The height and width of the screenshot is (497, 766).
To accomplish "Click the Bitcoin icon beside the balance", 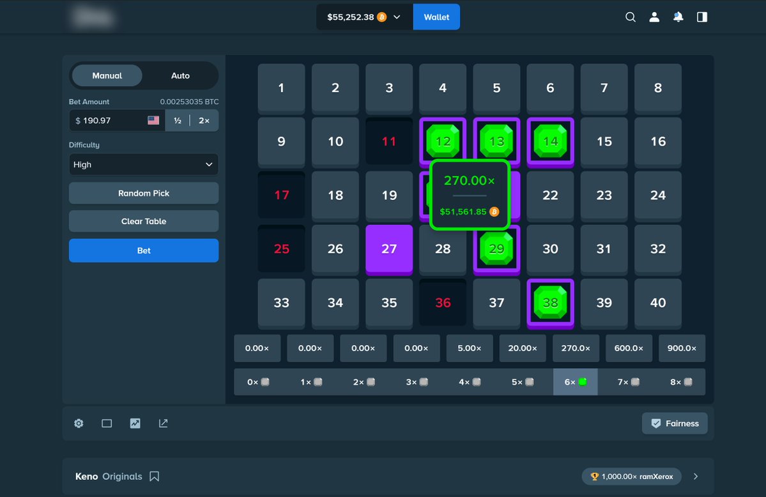I will click(381, 17).
